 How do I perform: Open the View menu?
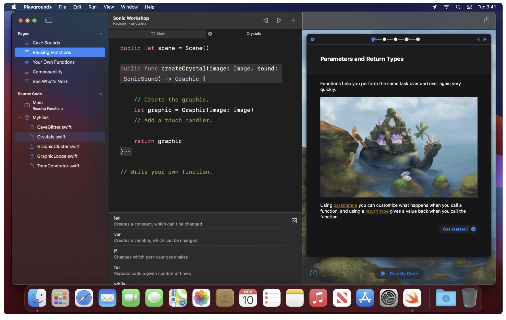click(x=109, y=7)
